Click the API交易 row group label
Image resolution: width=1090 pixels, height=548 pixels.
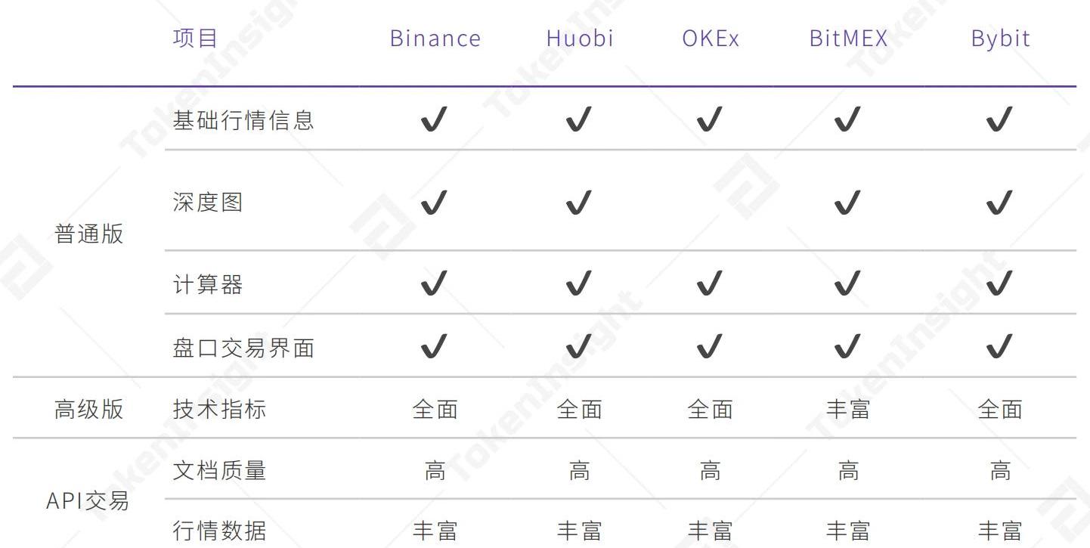pyautogui.click(x=88, y=500)
